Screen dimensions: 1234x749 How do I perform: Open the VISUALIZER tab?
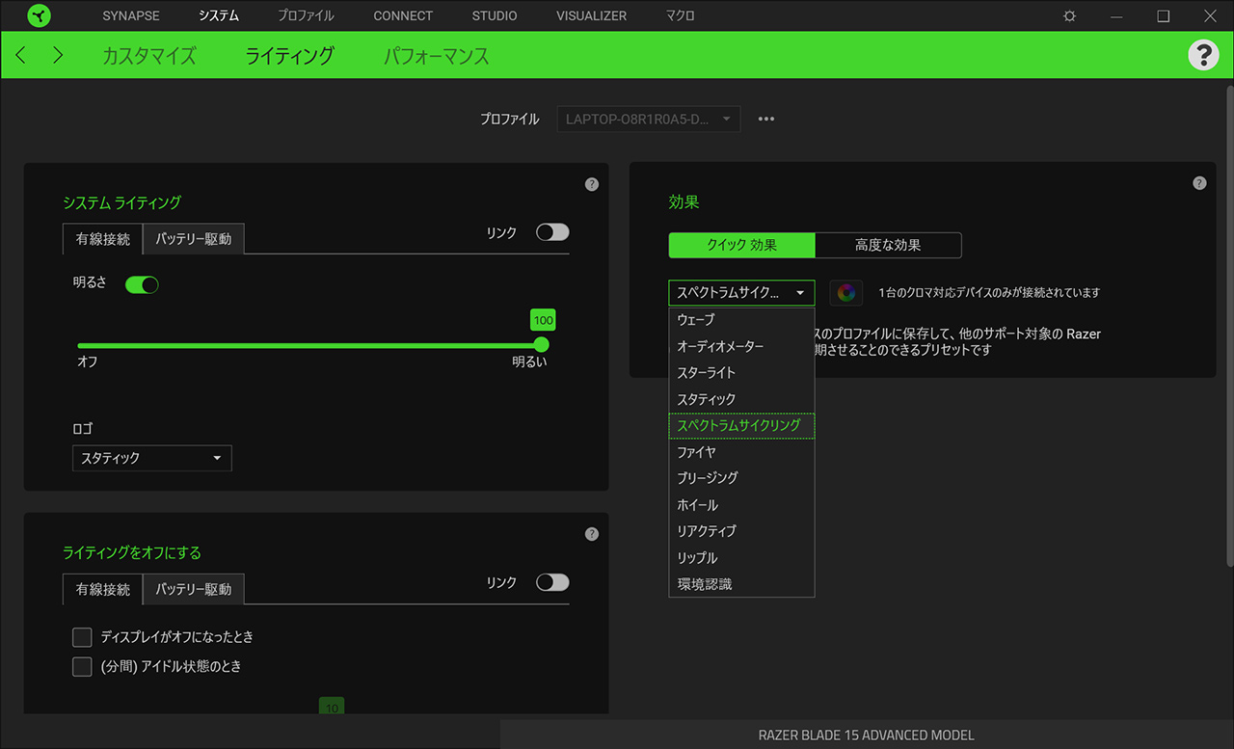click(x=591, y=16)
